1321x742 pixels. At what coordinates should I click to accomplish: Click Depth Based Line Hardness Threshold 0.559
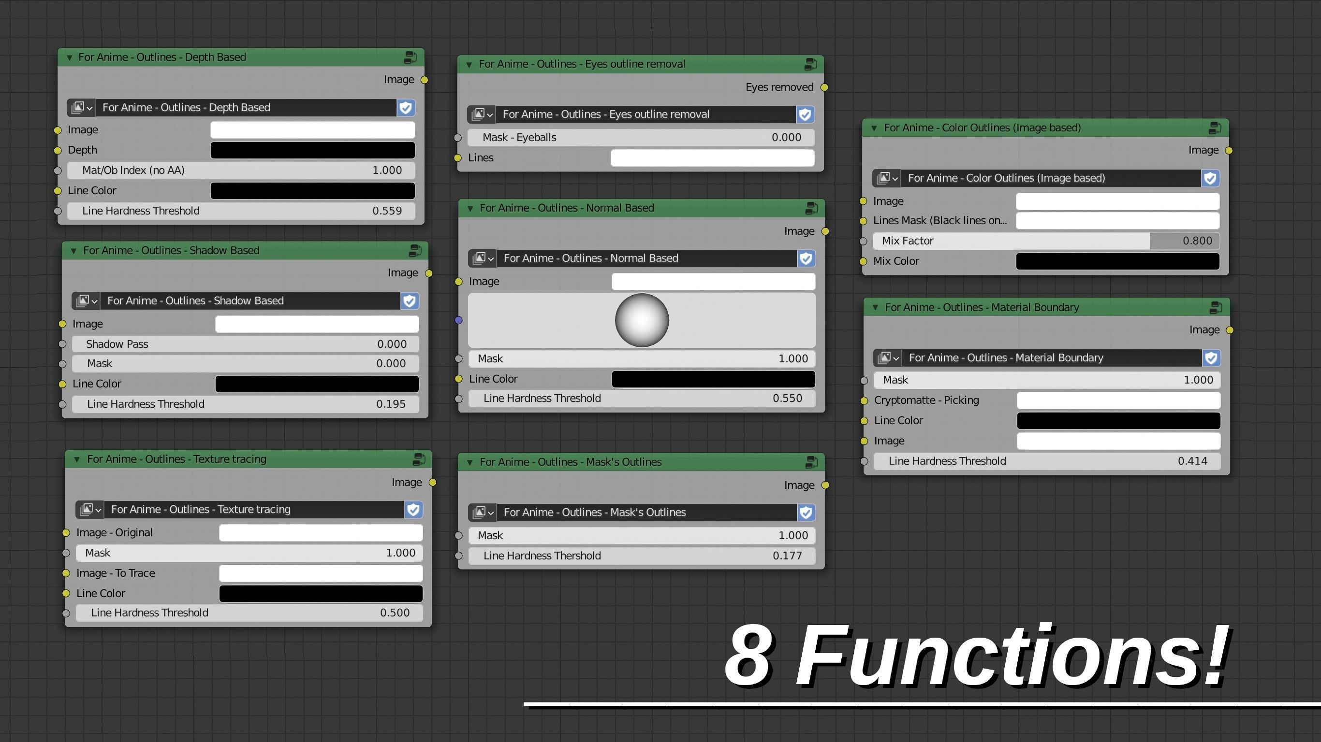pyautogui.click(x=241, y=211)
